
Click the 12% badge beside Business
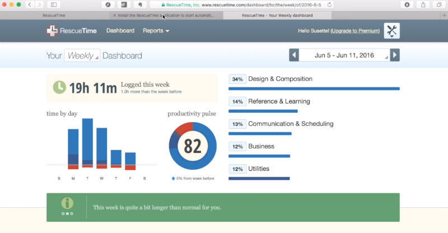[x=237, y=146]
